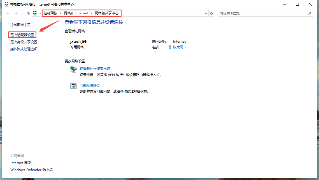Expand the chevron after 网络和 Internet in the breadcrumb

click(91, 13)
